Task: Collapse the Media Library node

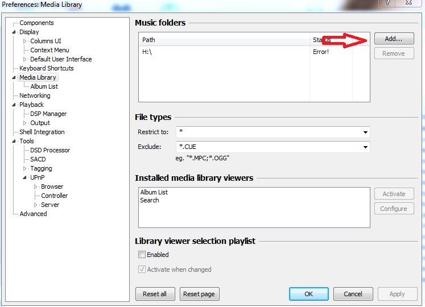Action: [14, 77]
